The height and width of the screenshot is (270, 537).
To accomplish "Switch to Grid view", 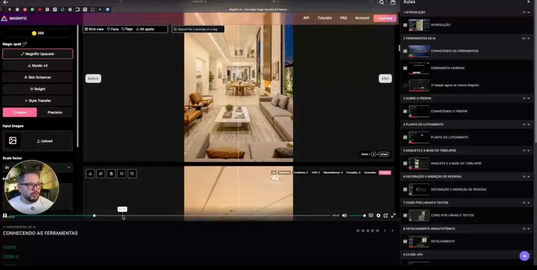I will coord(94,29).
